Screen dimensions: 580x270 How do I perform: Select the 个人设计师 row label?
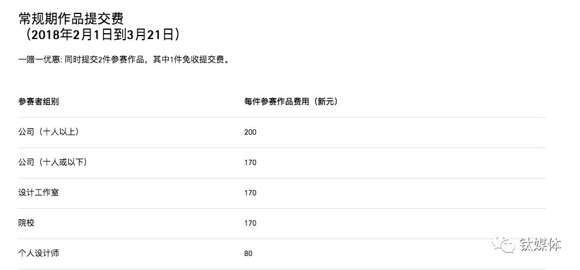(39, 253)
